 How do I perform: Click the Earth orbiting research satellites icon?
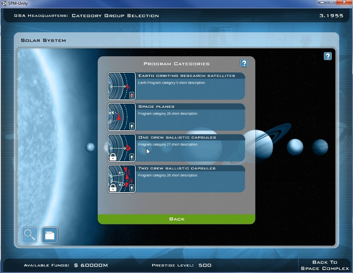click(122, 86)
